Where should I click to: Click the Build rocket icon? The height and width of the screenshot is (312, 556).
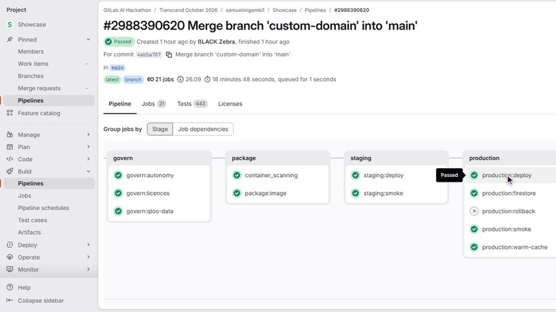click(x=10, y=171)
